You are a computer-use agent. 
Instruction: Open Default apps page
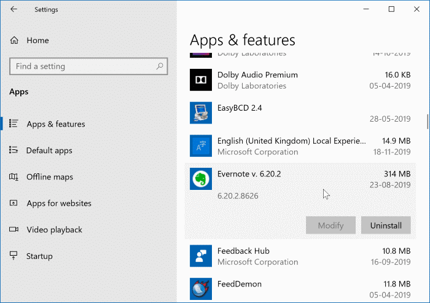(49, 151)
